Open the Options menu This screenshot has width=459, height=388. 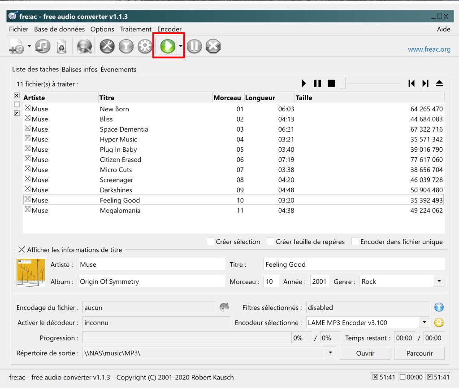click(102, 29)
